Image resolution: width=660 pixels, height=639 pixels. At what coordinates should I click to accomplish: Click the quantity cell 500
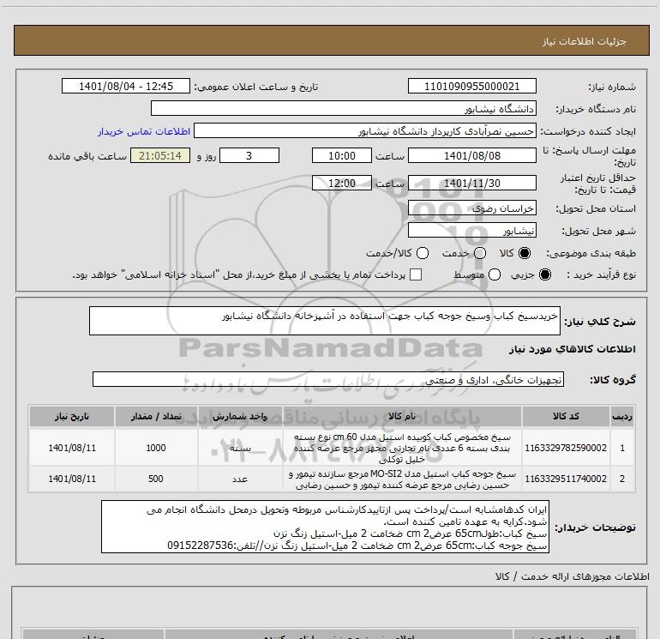pos(156,479)
